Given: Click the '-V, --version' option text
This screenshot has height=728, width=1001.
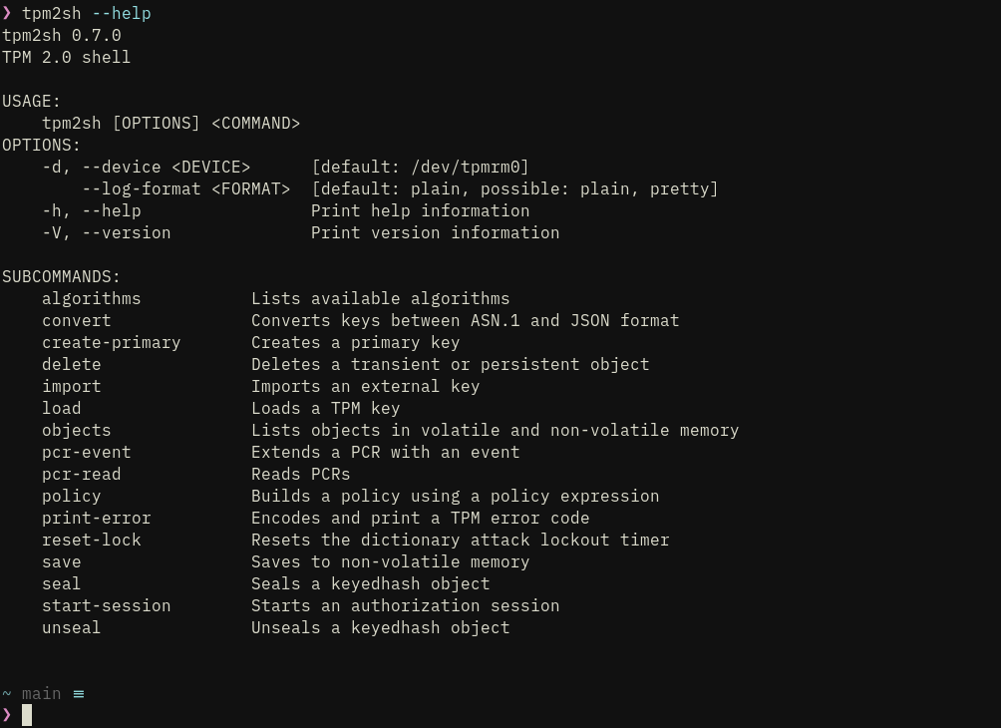Looking at the screenshot, I should tap(106, 233).
